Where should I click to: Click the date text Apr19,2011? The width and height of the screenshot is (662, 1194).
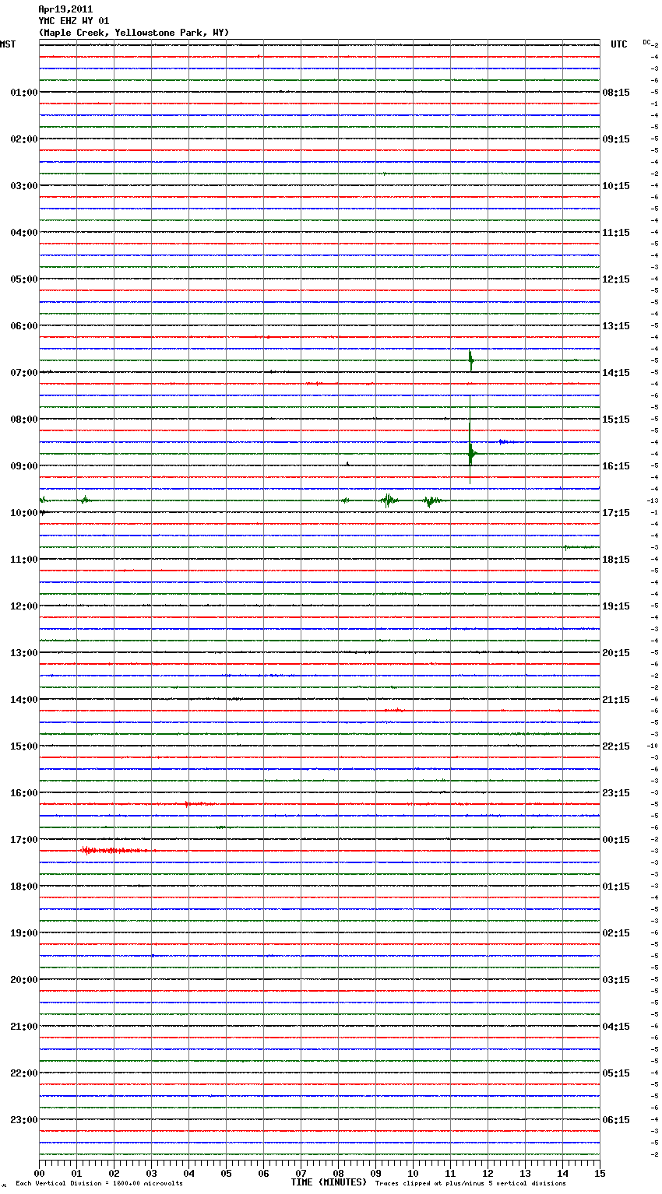(x=65, y=9)
